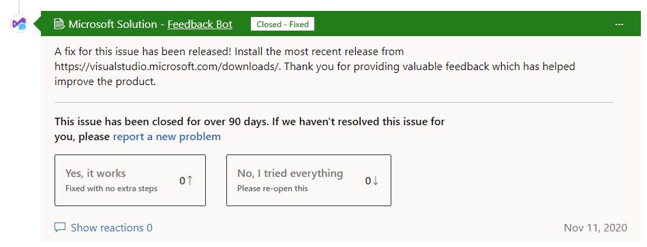This screenshot has width=647, height=247.
Task: Click the Closed - Fixed status badge
Action: coord(283,24)
